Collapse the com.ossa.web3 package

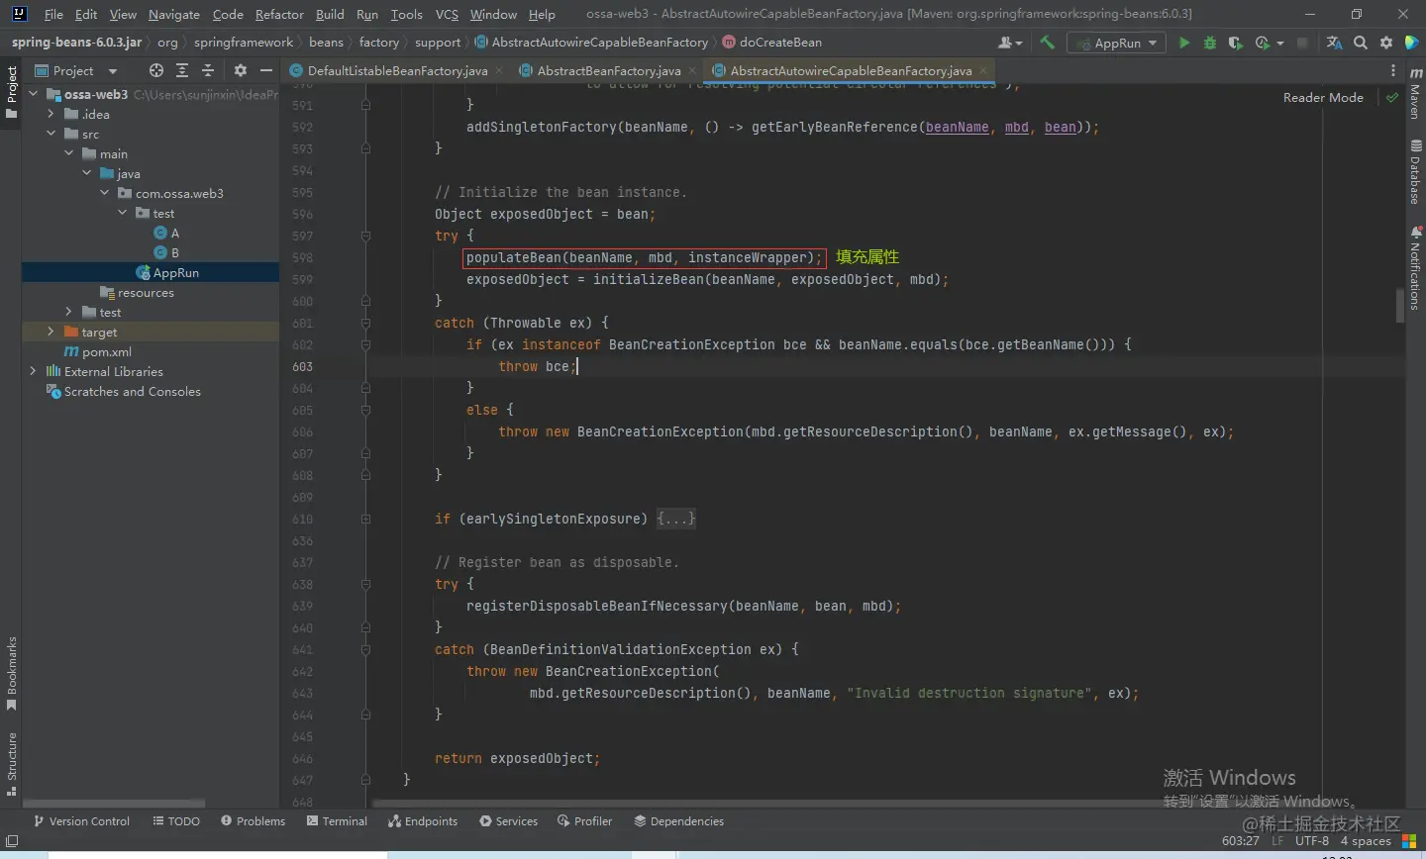point(104,193)
